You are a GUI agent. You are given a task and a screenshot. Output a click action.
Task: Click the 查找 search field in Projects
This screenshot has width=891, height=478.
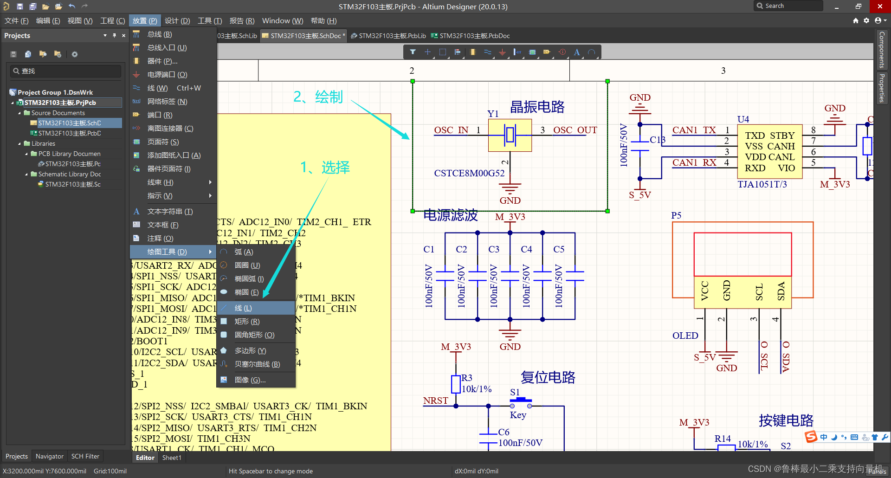(x=66, y=71)
